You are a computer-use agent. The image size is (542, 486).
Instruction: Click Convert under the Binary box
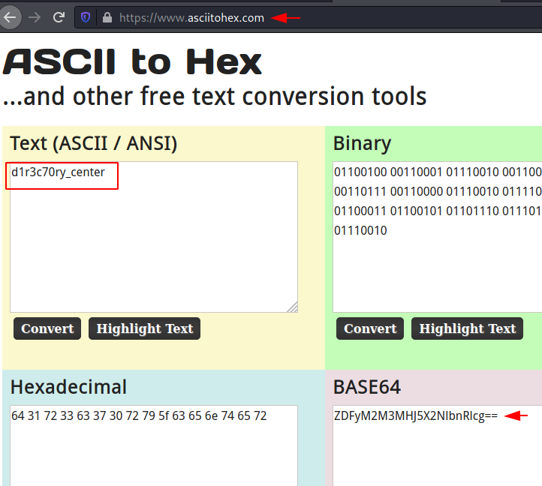point(370,328)
